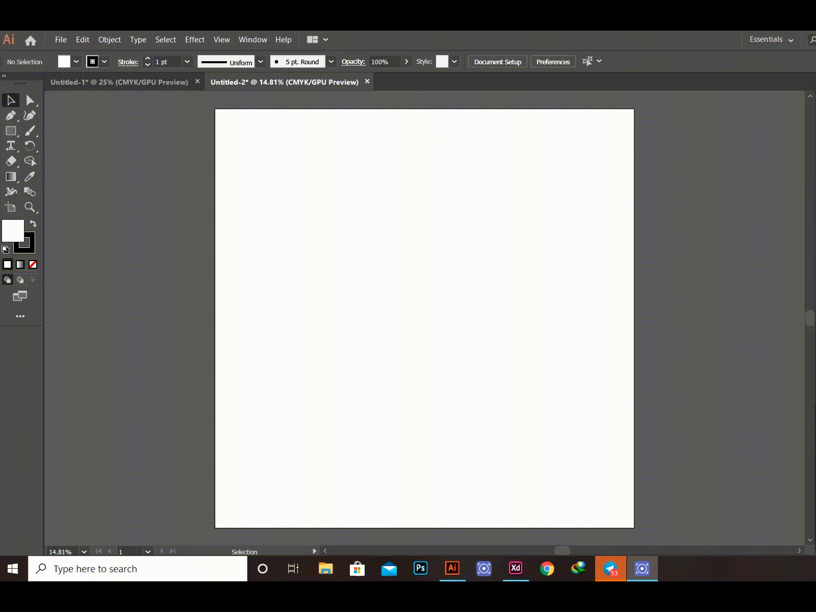The image size is (816, 612).
Task: Switch to Gradient paint mode
Action: (x=20, y=265)
